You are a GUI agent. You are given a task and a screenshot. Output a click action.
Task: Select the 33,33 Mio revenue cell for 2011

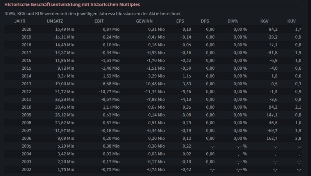[x=64, y=99]
